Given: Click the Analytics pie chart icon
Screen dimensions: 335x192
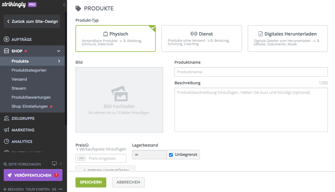Looking at the screenshot, I should [7, 141].
